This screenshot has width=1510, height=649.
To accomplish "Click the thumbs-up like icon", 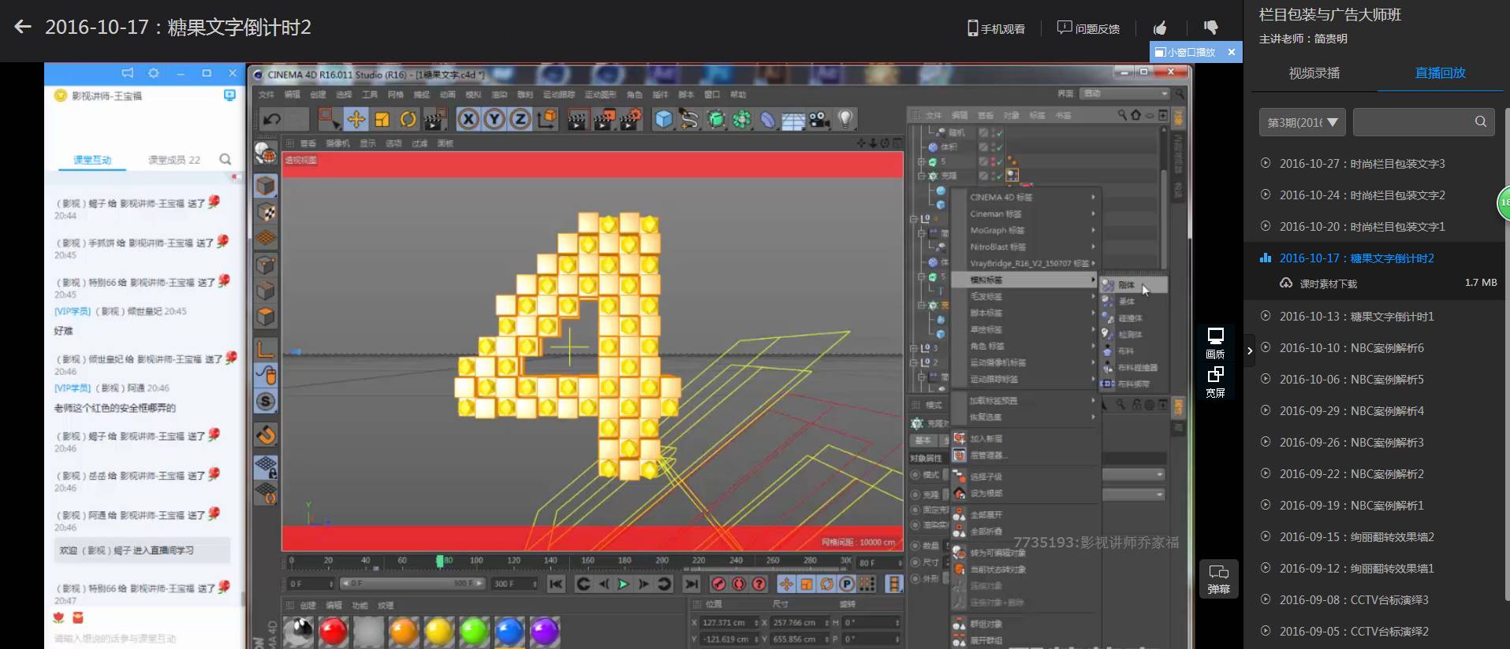I will click(1160, 28).
